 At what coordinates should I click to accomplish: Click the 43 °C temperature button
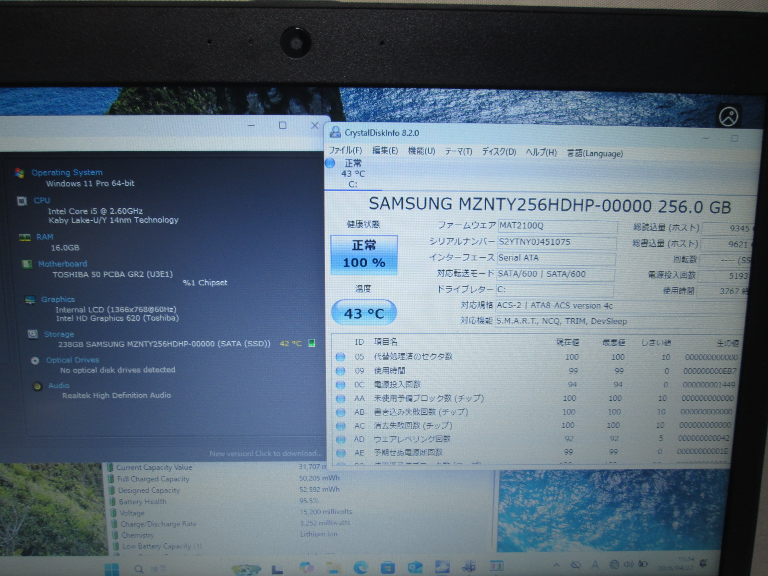[x=364, y=313]
